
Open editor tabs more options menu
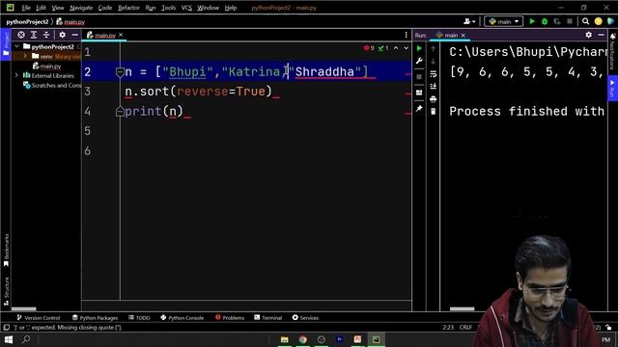[x=406, y=35]
